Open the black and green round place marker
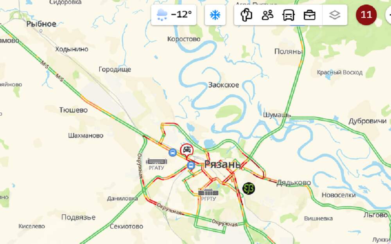 coord(249,188)
